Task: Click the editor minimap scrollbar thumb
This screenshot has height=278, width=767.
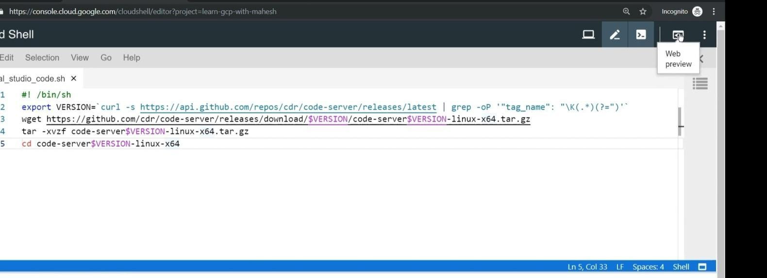Action: tap(680, 121)
